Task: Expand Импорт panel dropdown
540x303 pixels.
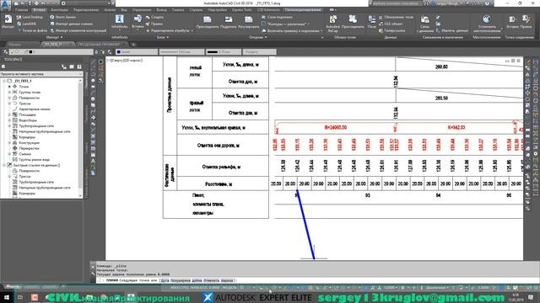Action: [62, 37]
